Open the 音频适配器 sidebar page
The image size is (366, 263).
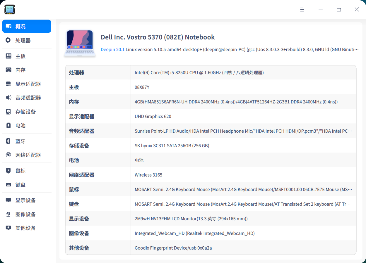point(27,98)
